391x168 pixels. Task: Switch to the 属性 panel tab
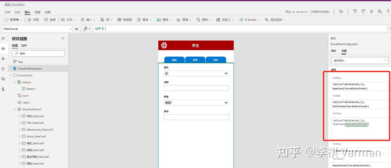(334, 51)
